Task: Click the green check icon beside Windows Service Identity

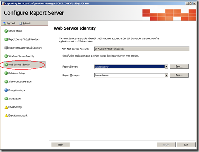Action: click(x=6, y=56)
